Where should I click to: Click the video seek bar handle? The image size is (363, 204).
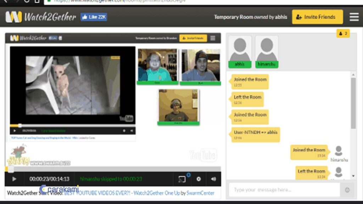(11, 169)
